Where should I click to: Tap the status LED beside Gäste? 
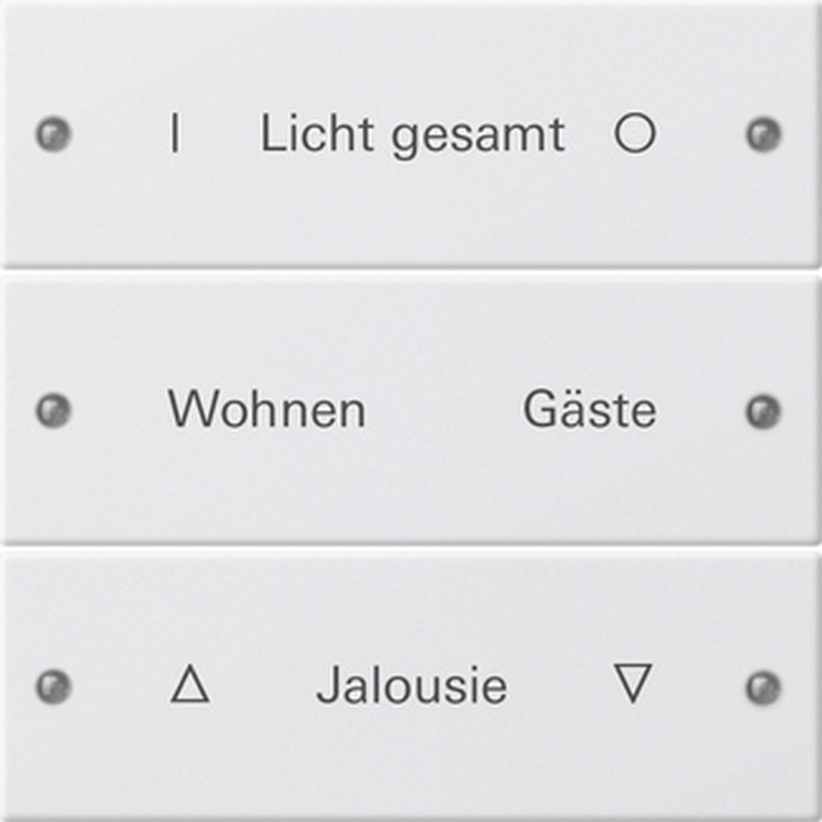(x=763, y=410)
